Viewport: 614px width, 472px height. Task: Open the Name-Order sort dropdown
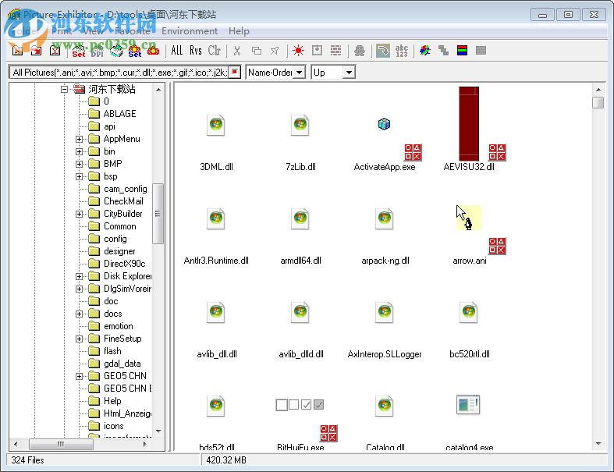[299, 73]
